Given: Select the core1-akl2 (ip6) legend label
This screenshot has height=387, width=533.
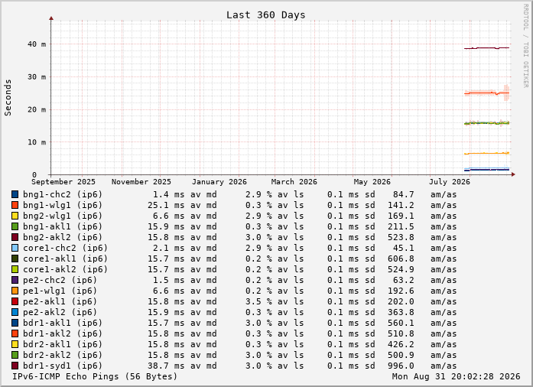Looking at the screenshot, I should (x=65, y=269).
